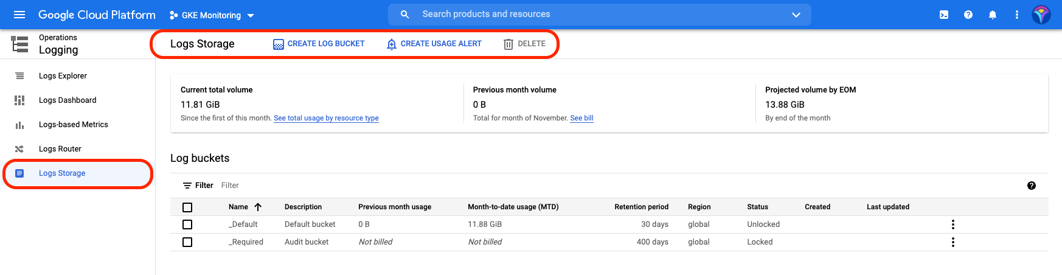This screenshot has height=275, width=1062.
Task: Click CREATE USAGE ALERT button text
Action: (x=441, y=44)
